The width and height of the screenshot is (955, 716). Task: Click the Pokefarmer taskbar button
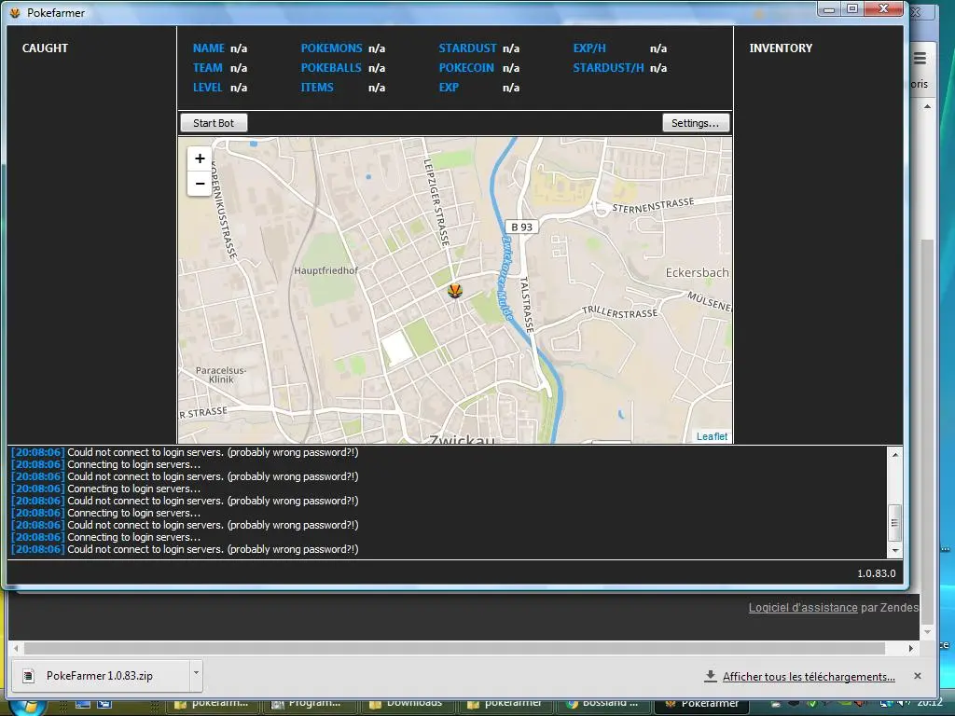(702, 704)
